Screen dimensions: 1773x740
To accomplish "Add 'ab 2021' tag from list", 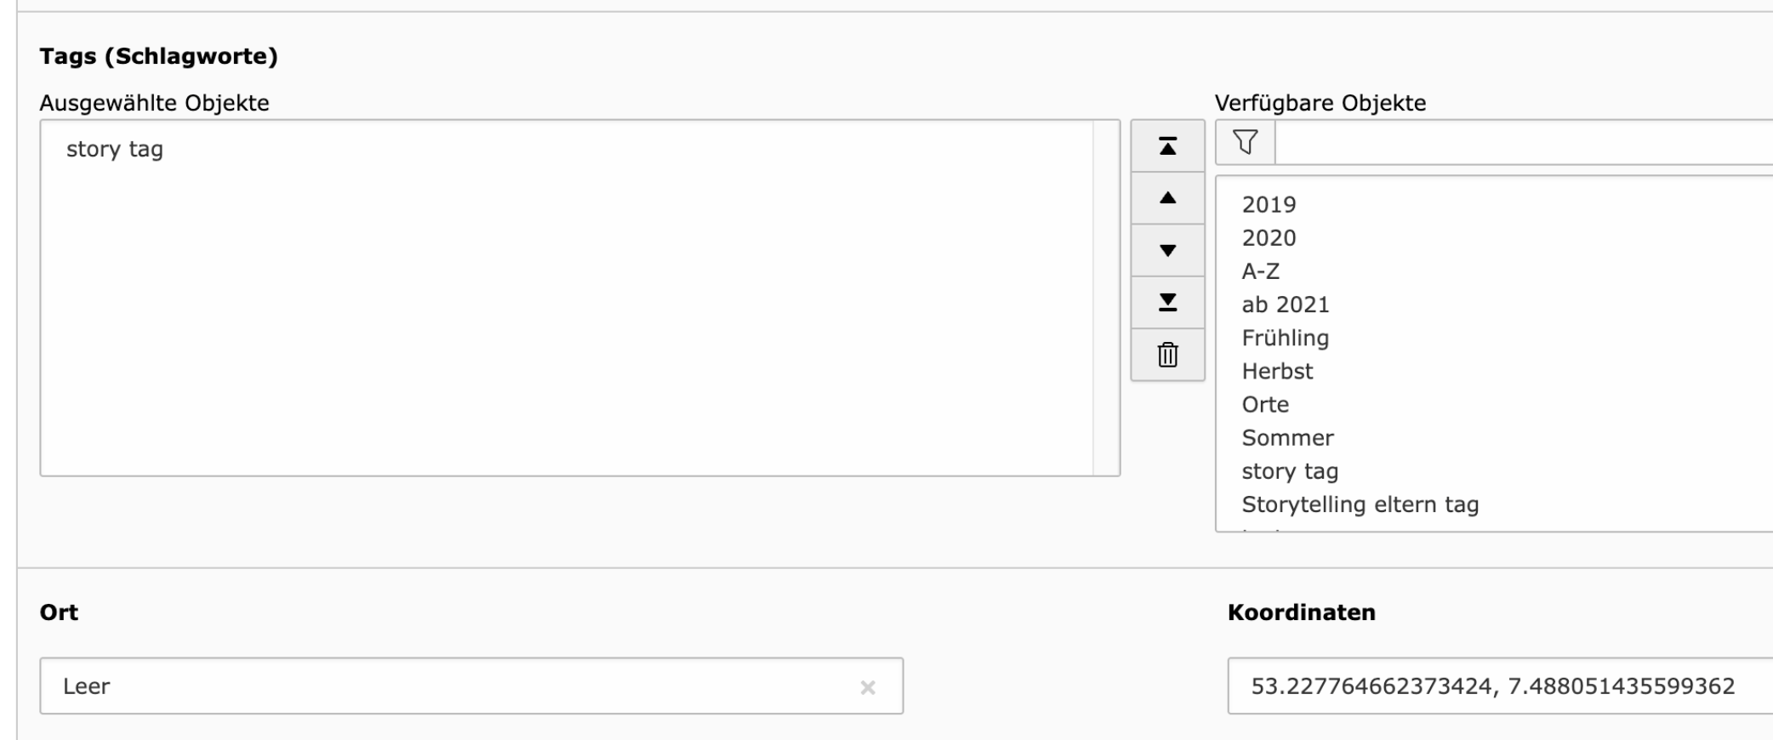I will coord(1285,305).
